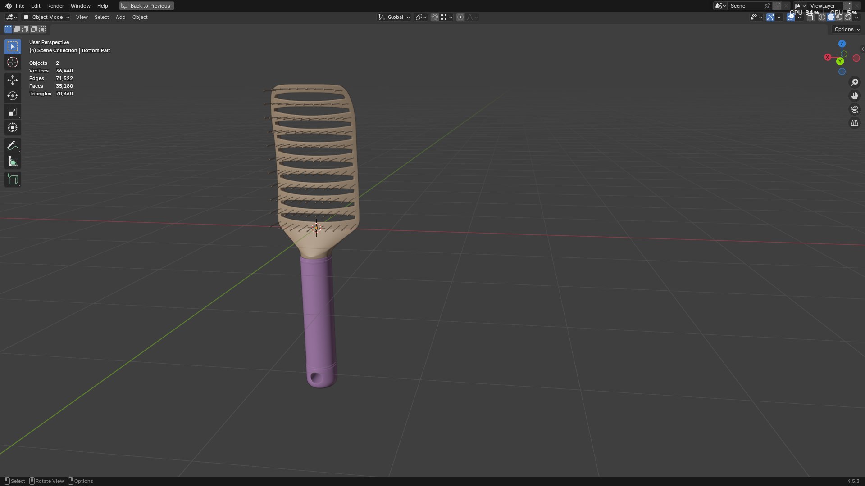The height and width of the screenshot is (486, 865).
Task: Open the Render menu
Action: pyautogui.click(x=55, y=6)
